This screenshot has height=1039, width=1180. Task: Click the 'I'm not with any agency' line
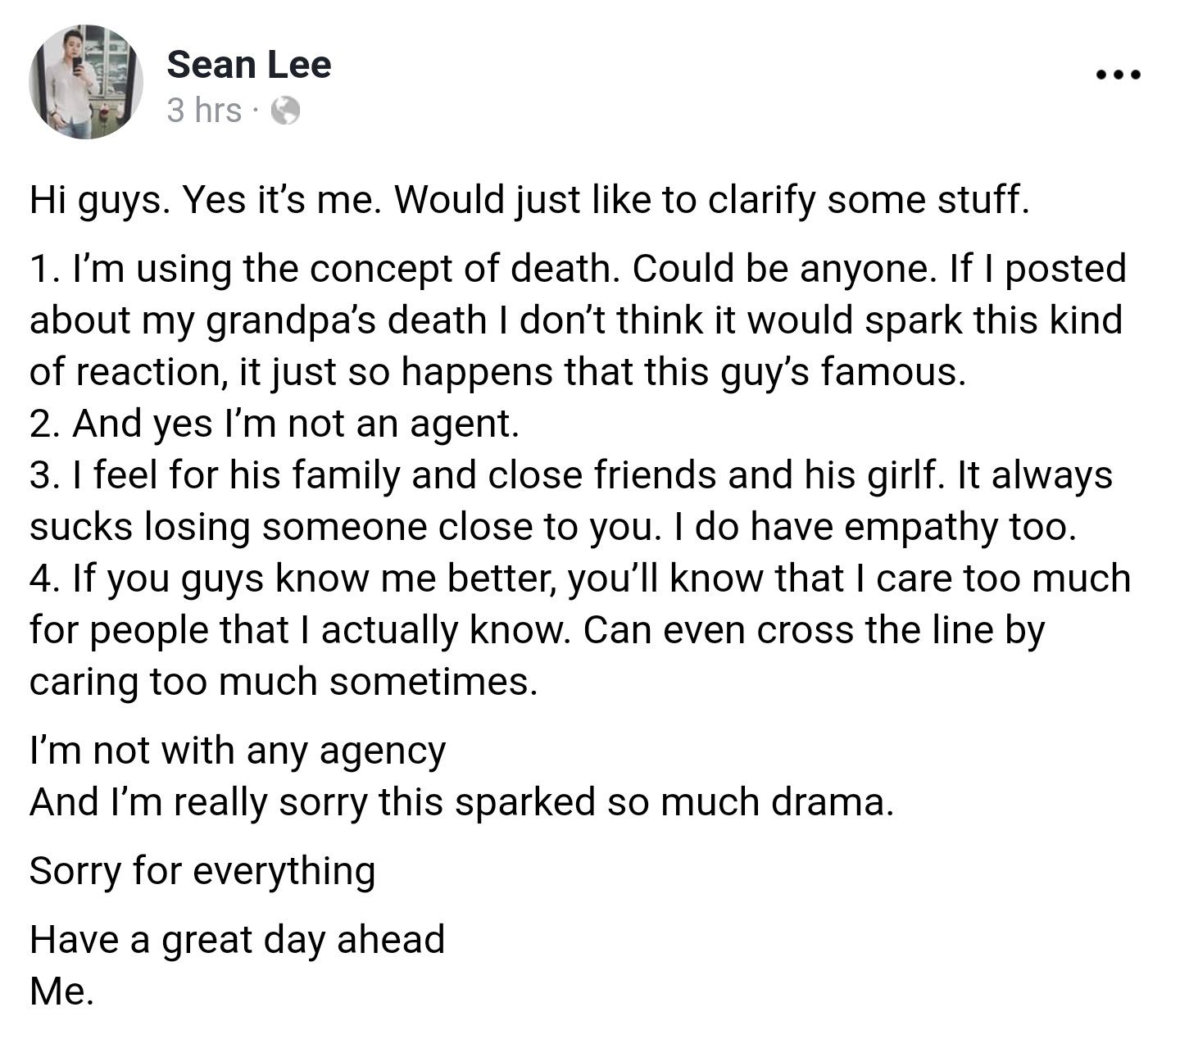coord(238,751)
